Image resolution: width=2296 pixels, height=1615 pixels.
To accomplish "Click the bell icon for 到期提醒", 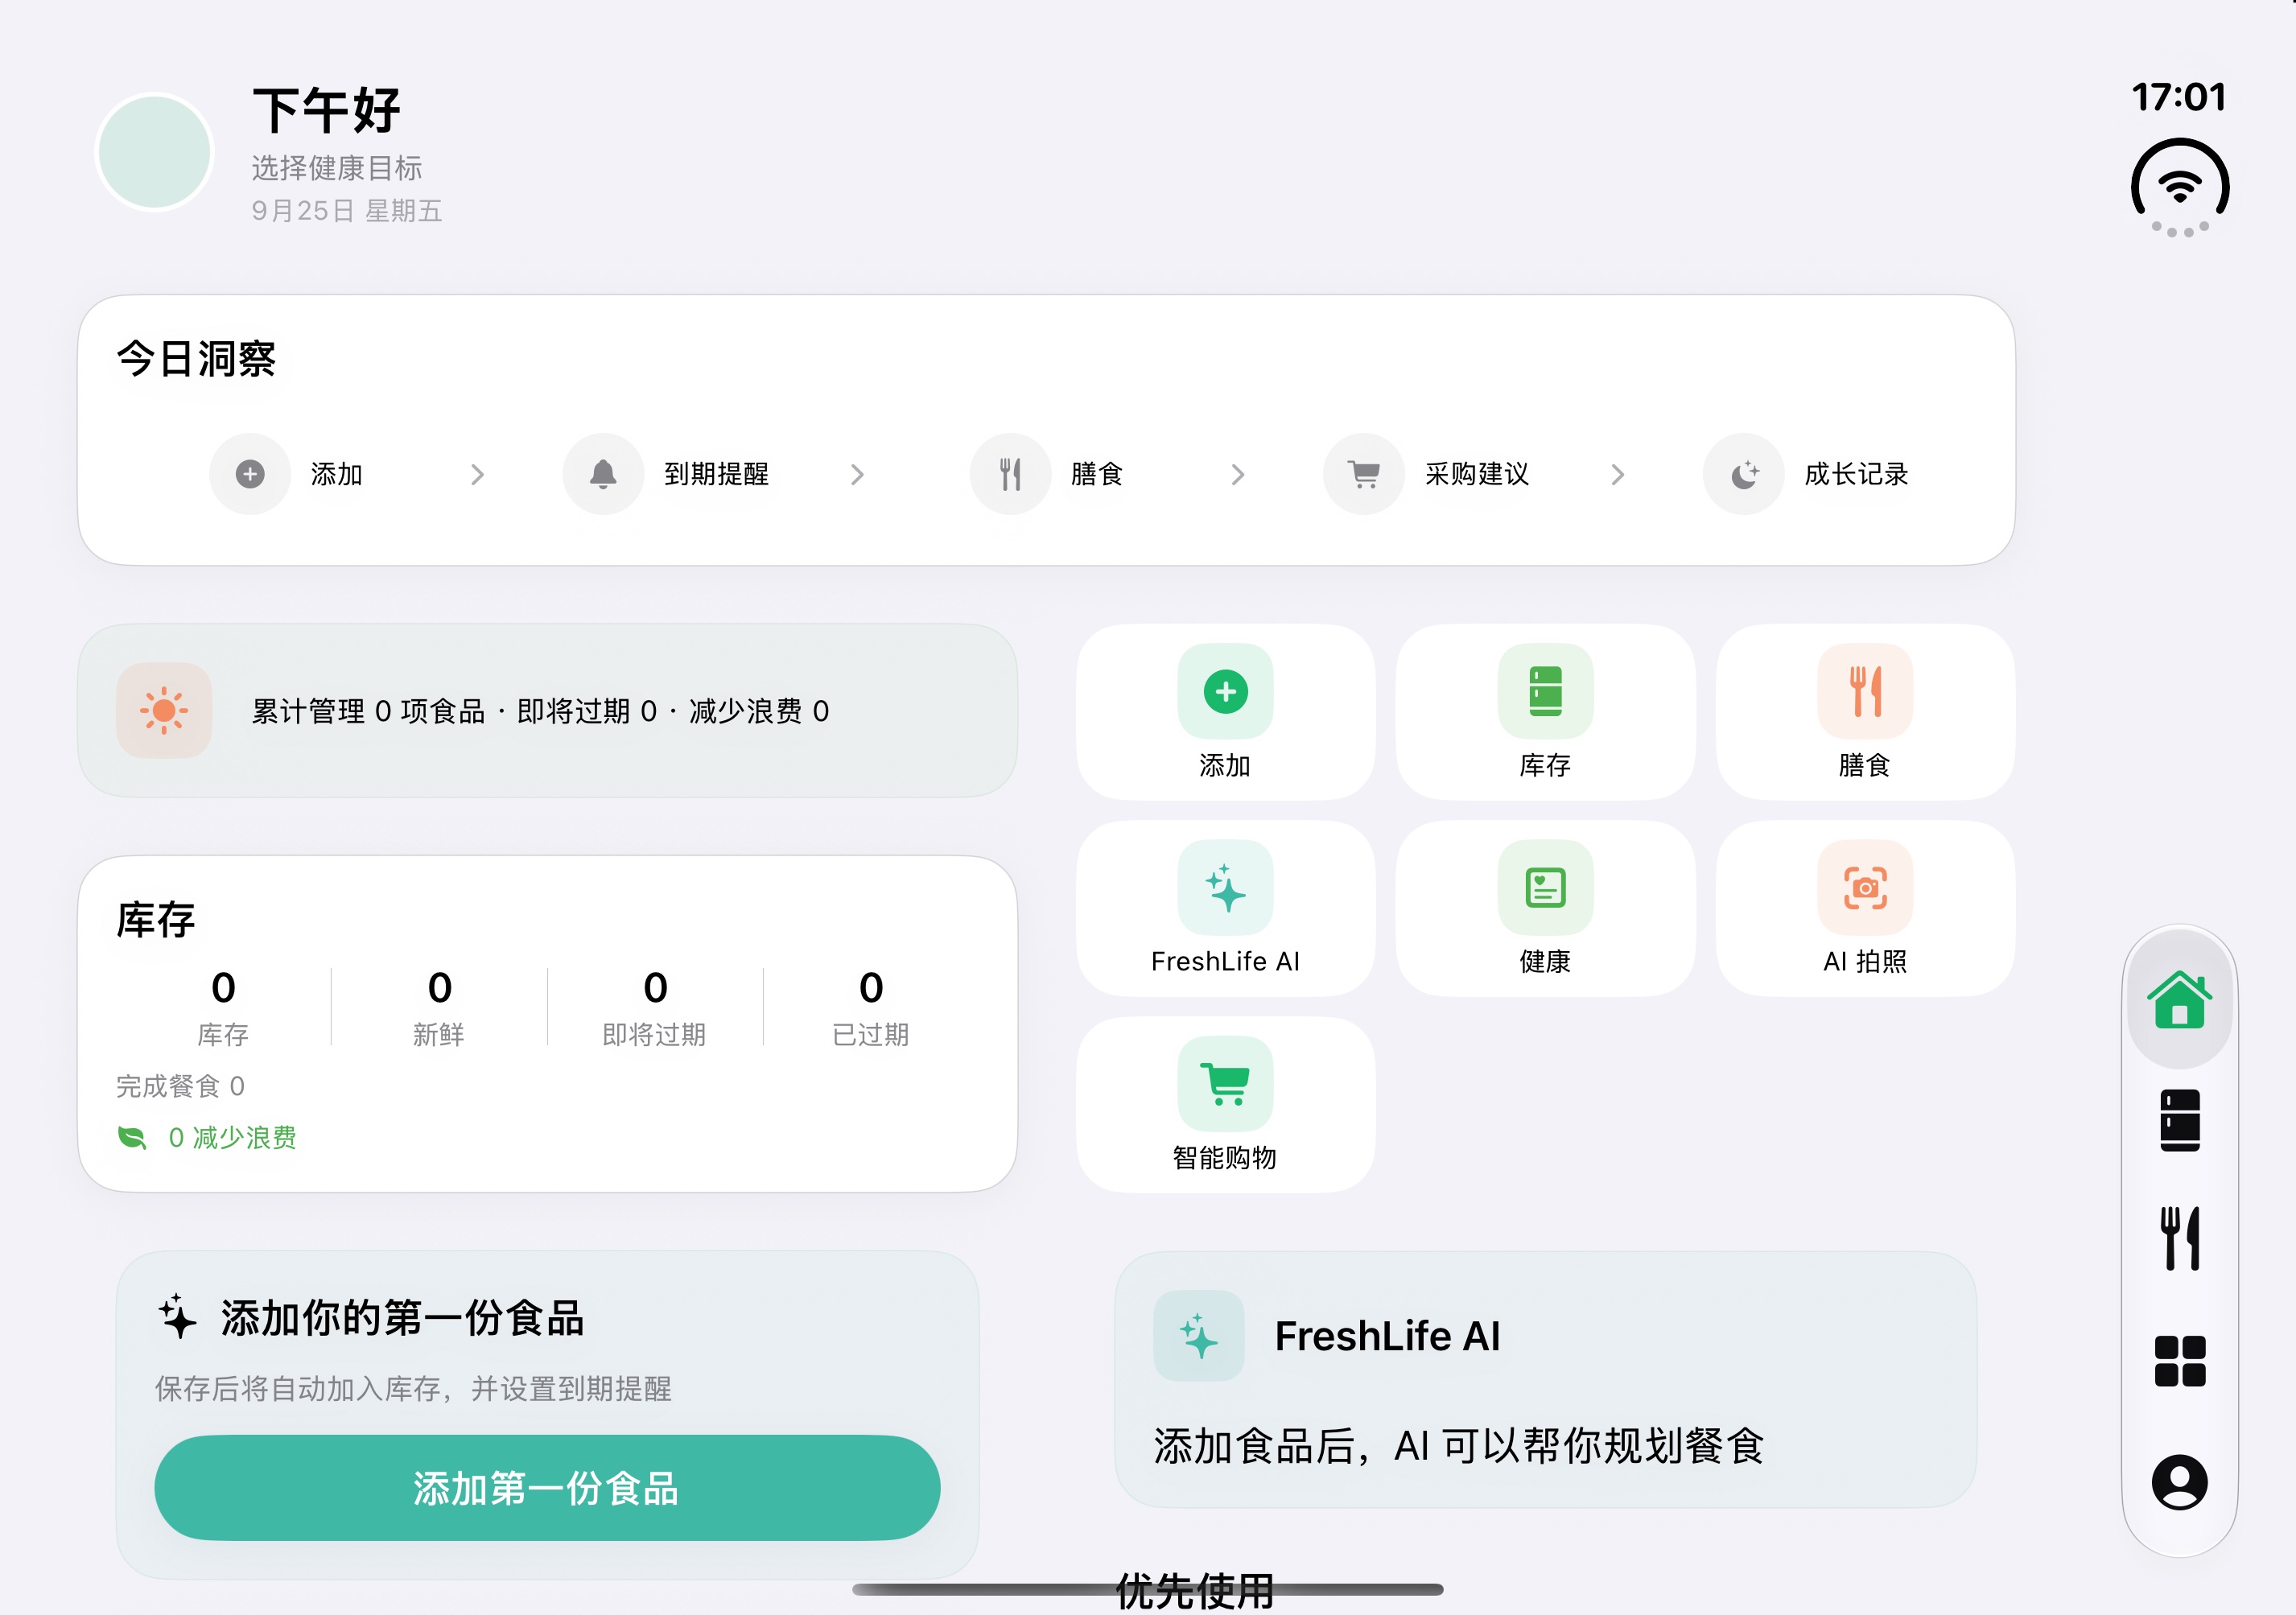I will (x=603, y=474).
